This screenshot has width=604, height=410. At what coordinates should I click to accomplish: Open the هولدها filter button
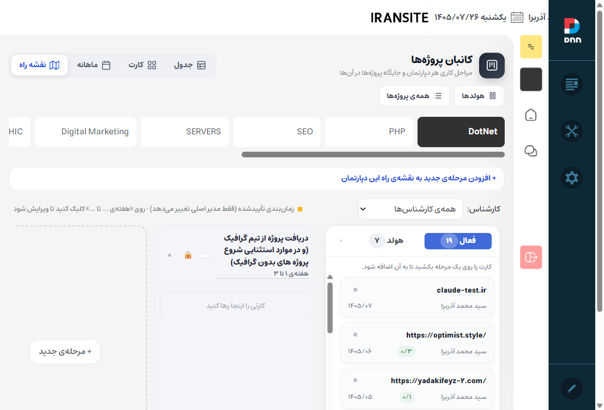(479, 96)
